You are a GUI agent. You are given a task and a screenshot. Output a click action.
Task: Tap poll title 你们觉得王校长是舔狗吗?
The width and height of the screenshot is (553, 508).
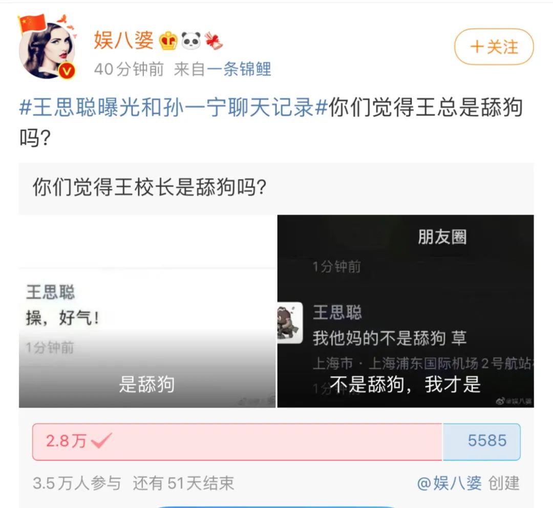click(x=150, y=187)
